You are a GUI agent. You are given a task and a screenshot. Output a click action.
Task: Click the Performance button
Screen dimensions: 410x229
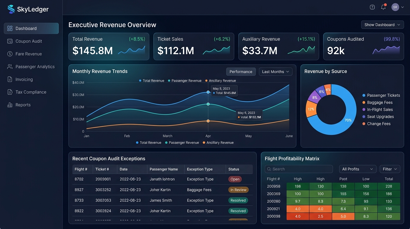[241, 72]
